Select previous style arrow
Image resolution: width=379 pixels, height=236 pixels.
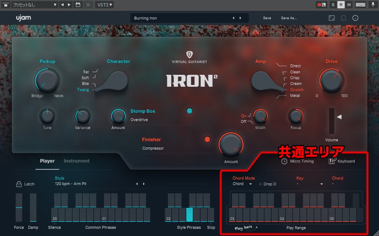[x=137, y=184]
